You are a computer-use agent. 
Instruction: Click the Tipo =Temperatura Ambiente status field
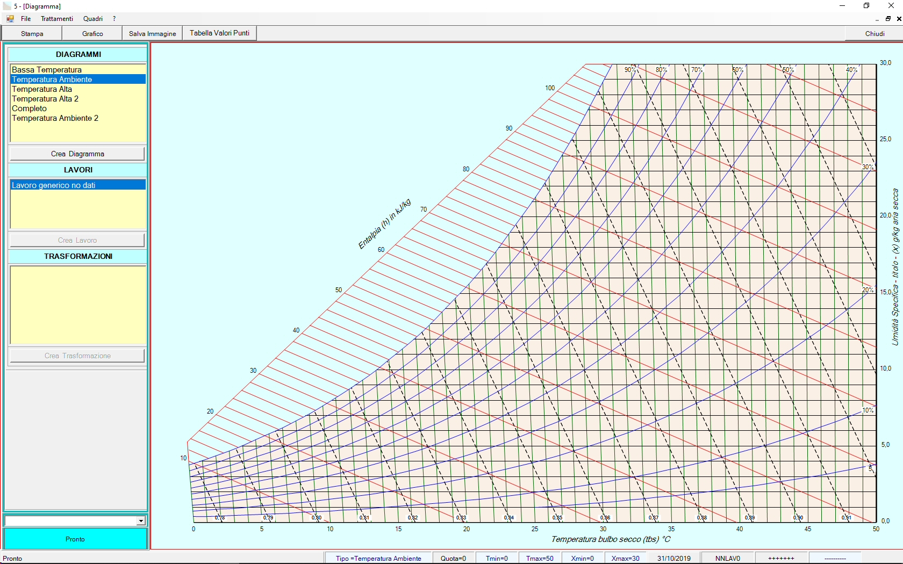pos(378,558)
